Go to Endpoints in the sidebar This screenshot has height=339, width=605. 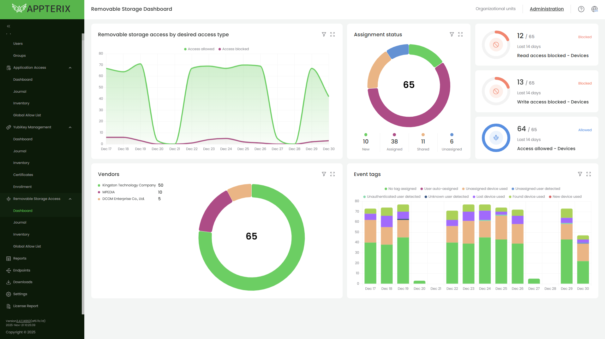21,270
